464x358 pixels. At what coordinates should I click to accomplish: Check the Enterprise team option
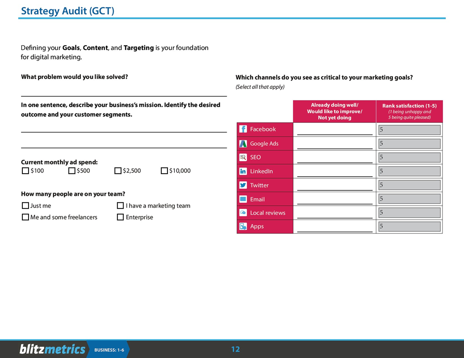click(120, 217)
